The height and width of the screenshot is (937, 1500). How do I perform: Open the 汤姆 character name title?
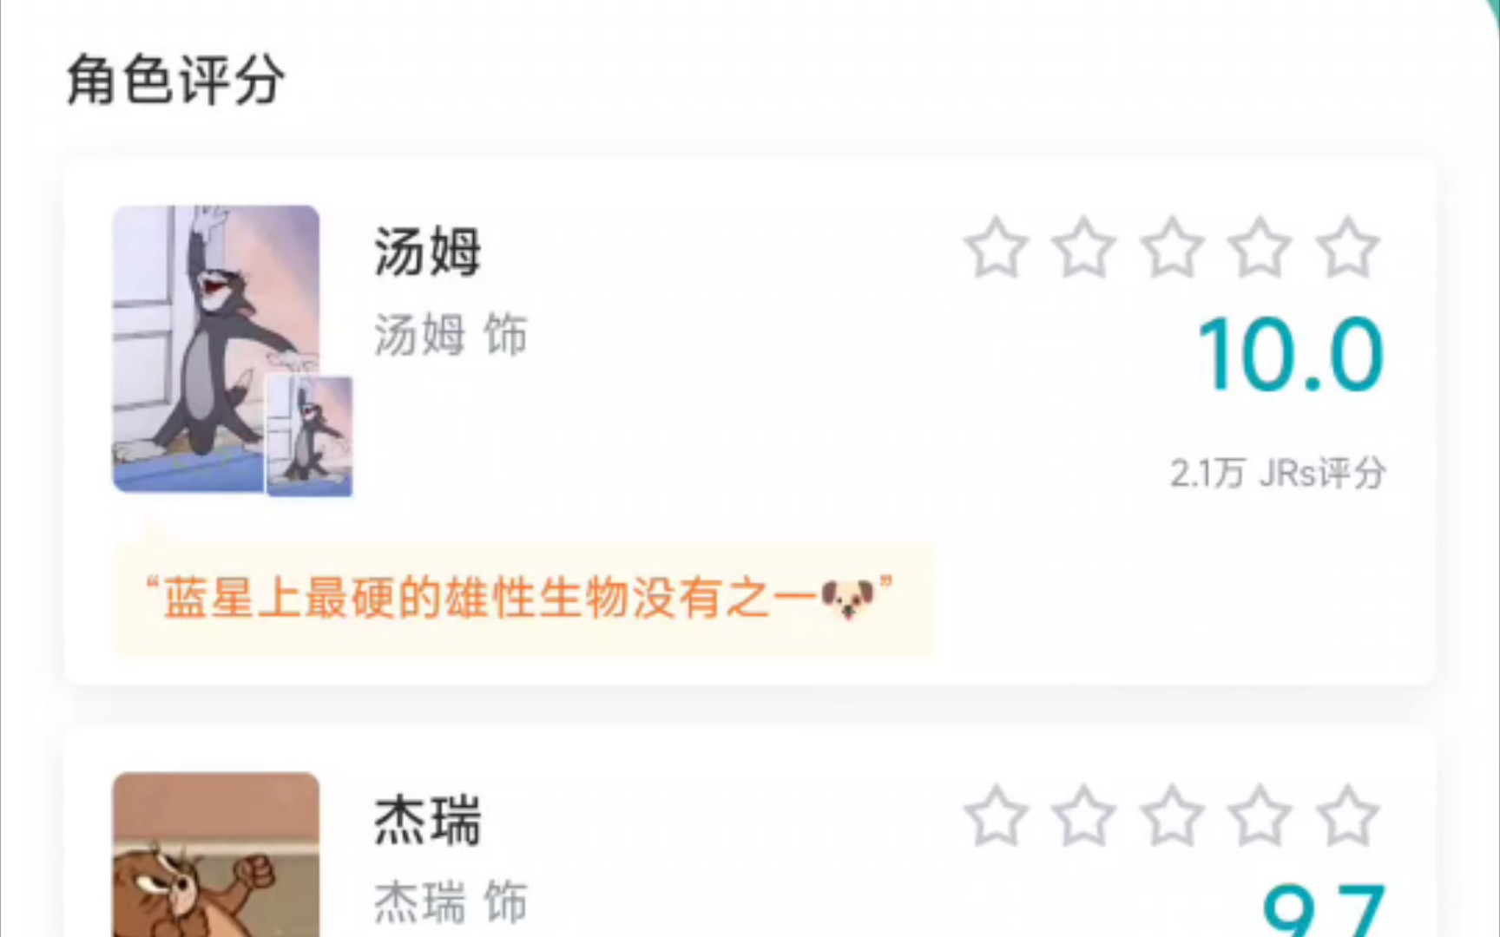(x=427, y=252)
